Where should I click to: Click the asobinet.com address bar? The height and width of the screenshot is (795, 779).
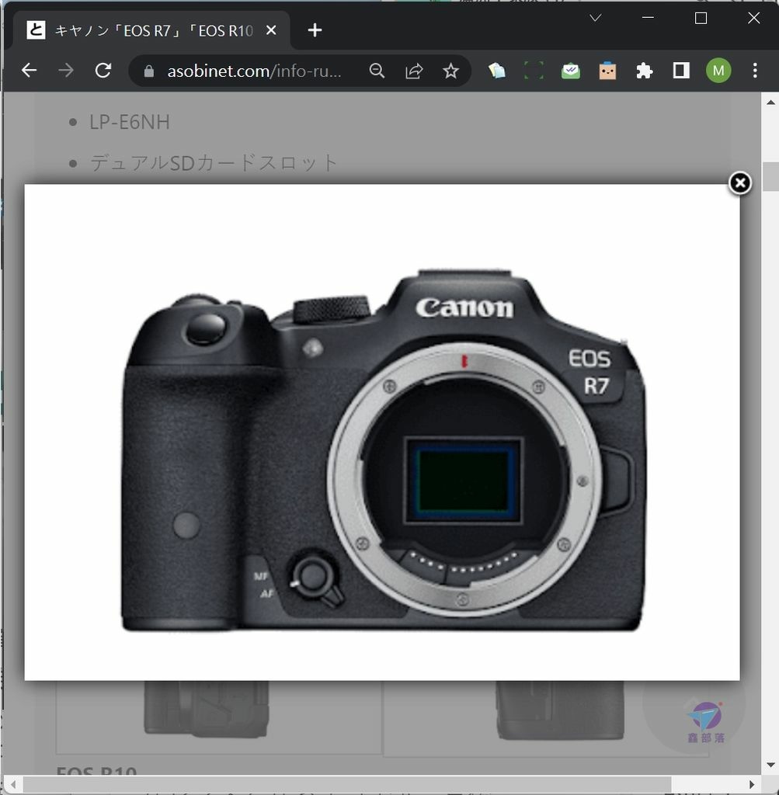(253, 71)
